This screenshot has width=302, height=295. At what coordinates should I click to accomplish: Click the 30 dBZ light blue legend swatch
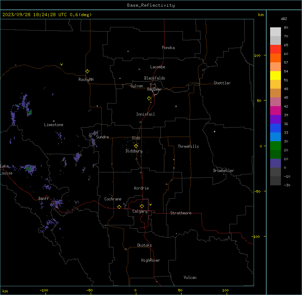point(275,137)
